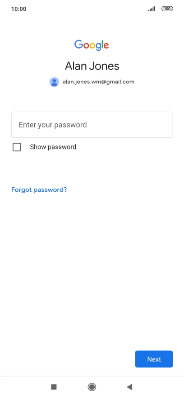This screenshot has height=398, width=184.
Task: Open recent apps with square icon
Action: (x=54, y=387)
